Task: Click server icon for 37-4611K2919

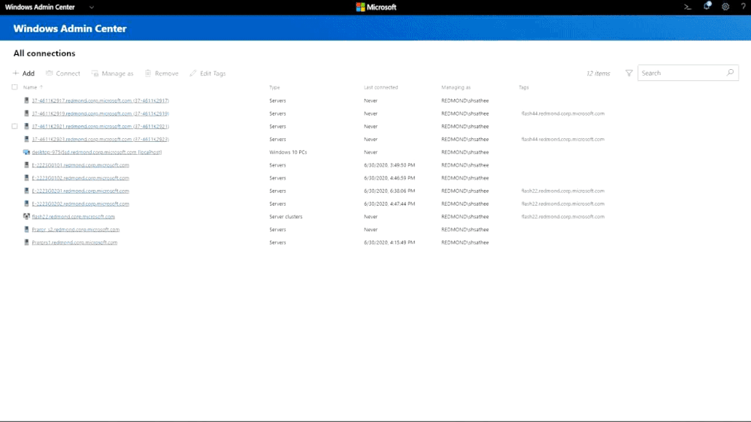Action: click(x=26, y=113)
